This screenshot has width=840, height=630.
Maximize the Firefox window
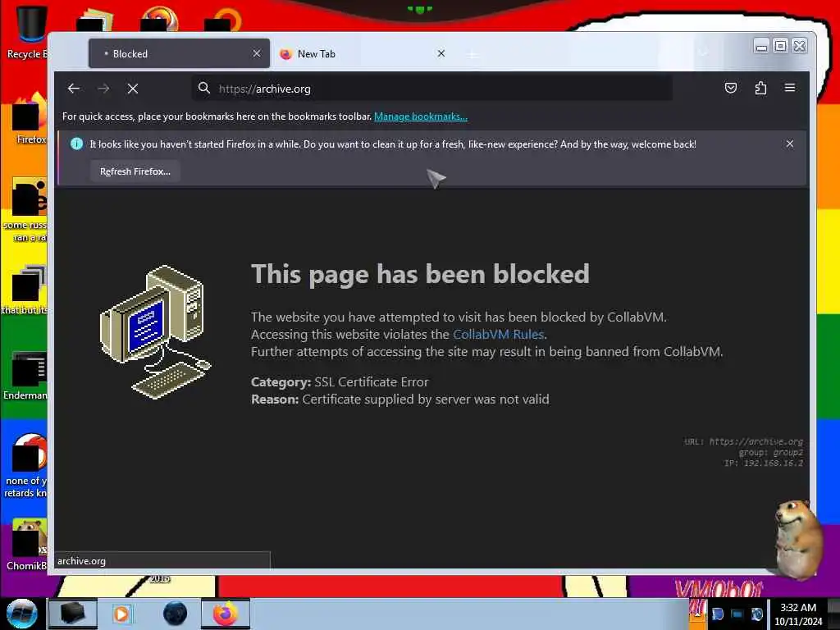coord(781,46)
